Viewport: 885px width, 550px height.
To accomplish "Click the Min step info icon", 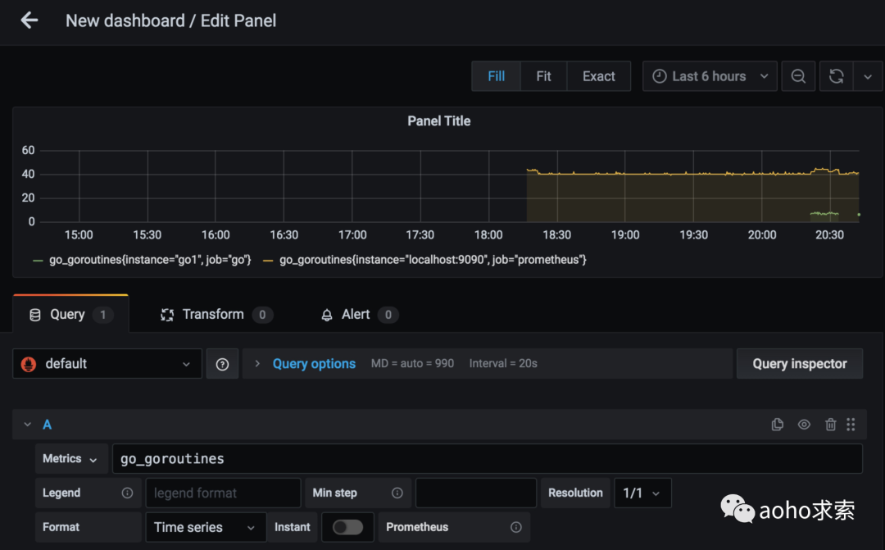I will pyautogui.click(x=397, y=493).
